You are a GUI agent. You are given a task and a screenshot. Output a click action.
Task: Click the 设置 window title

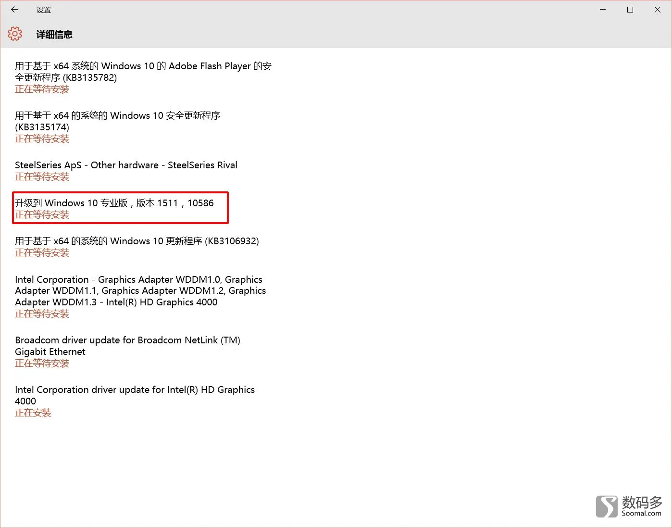coord(44,10)
